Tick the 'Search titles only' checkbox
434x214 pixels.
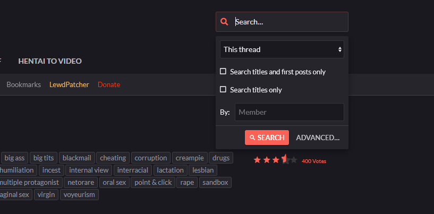223,90
